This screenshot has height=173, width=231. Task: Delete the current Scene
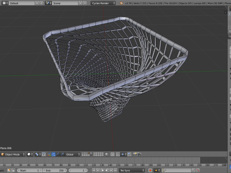click(85, 3)
